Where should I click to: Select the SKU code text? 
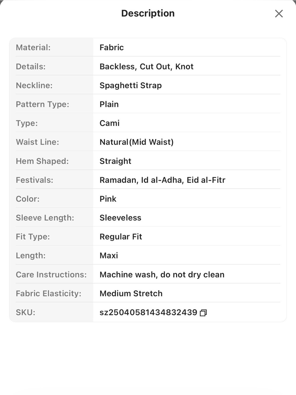(x=148, y=312)
